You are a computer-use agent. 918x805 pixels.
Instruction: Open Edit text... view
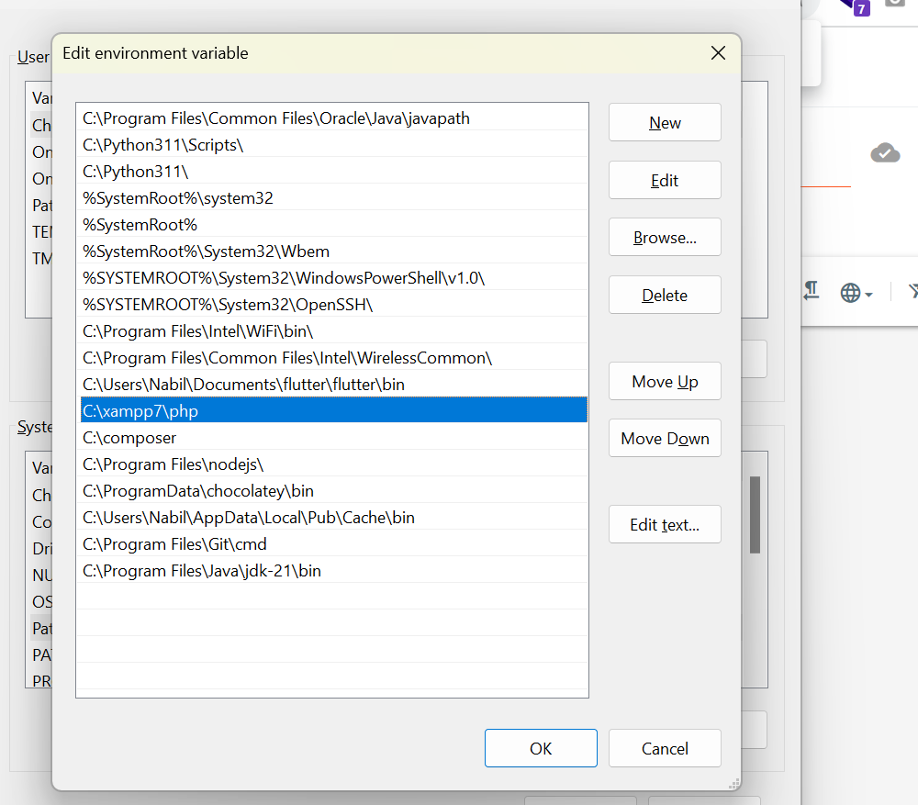click(x=665, y=524)
